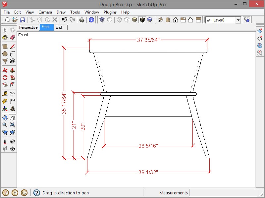This screenshot has height=198, width=265.
Task: Click the Undo arrow
Action: coord(65,20)
